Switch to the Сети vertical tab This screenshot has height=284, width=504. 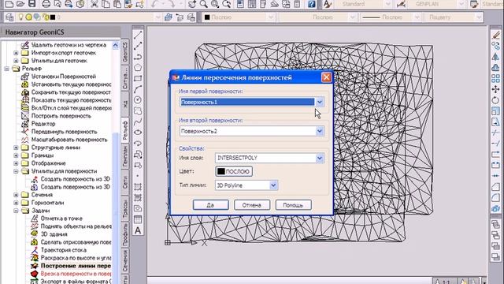(125, 182)
